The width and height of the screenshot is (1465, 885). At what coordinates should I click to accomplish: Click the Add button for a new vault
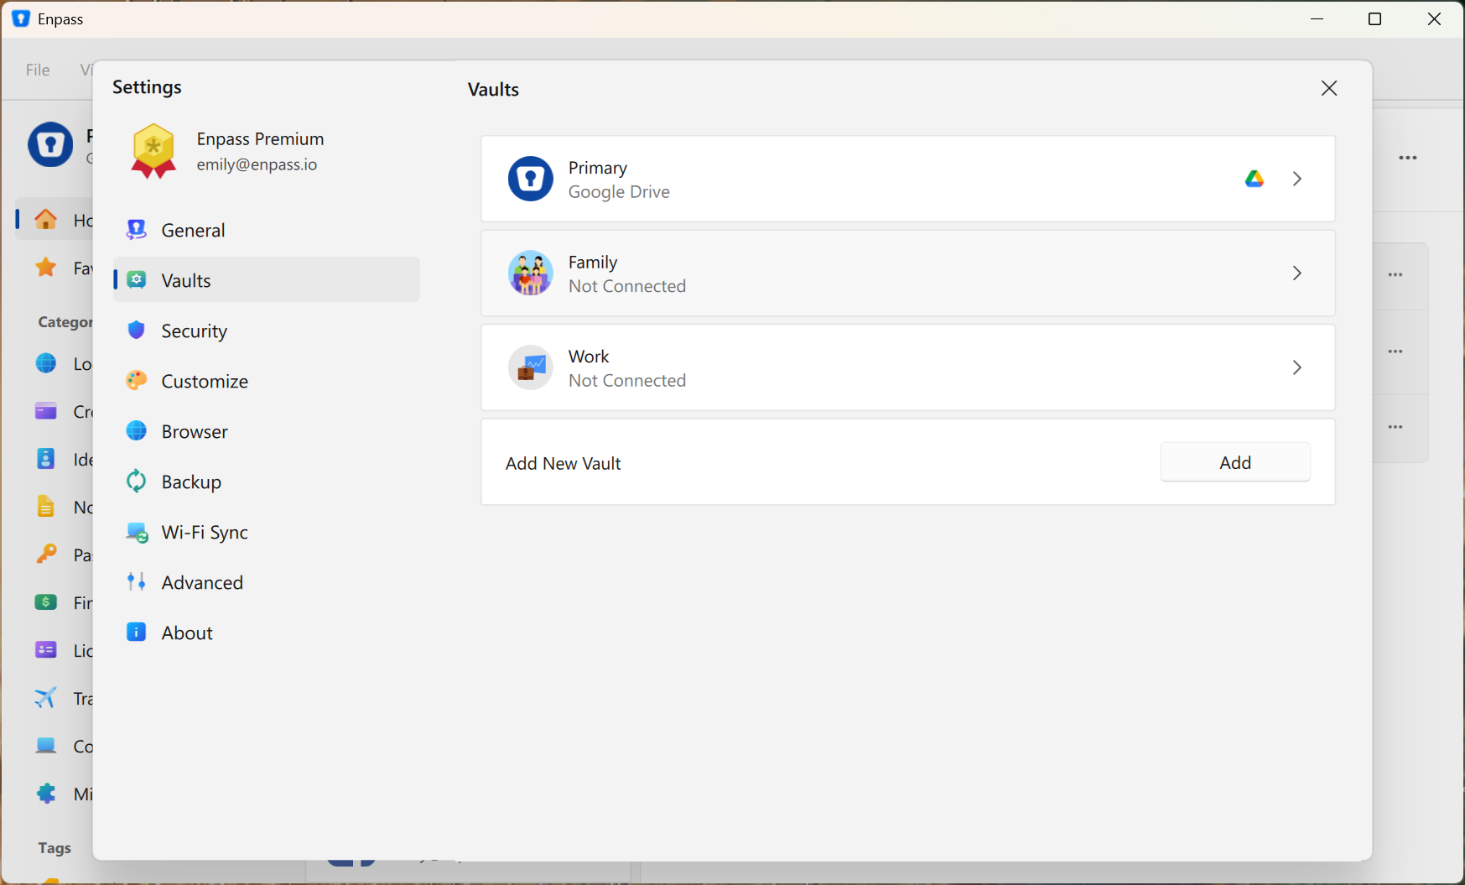[1235, 462]
